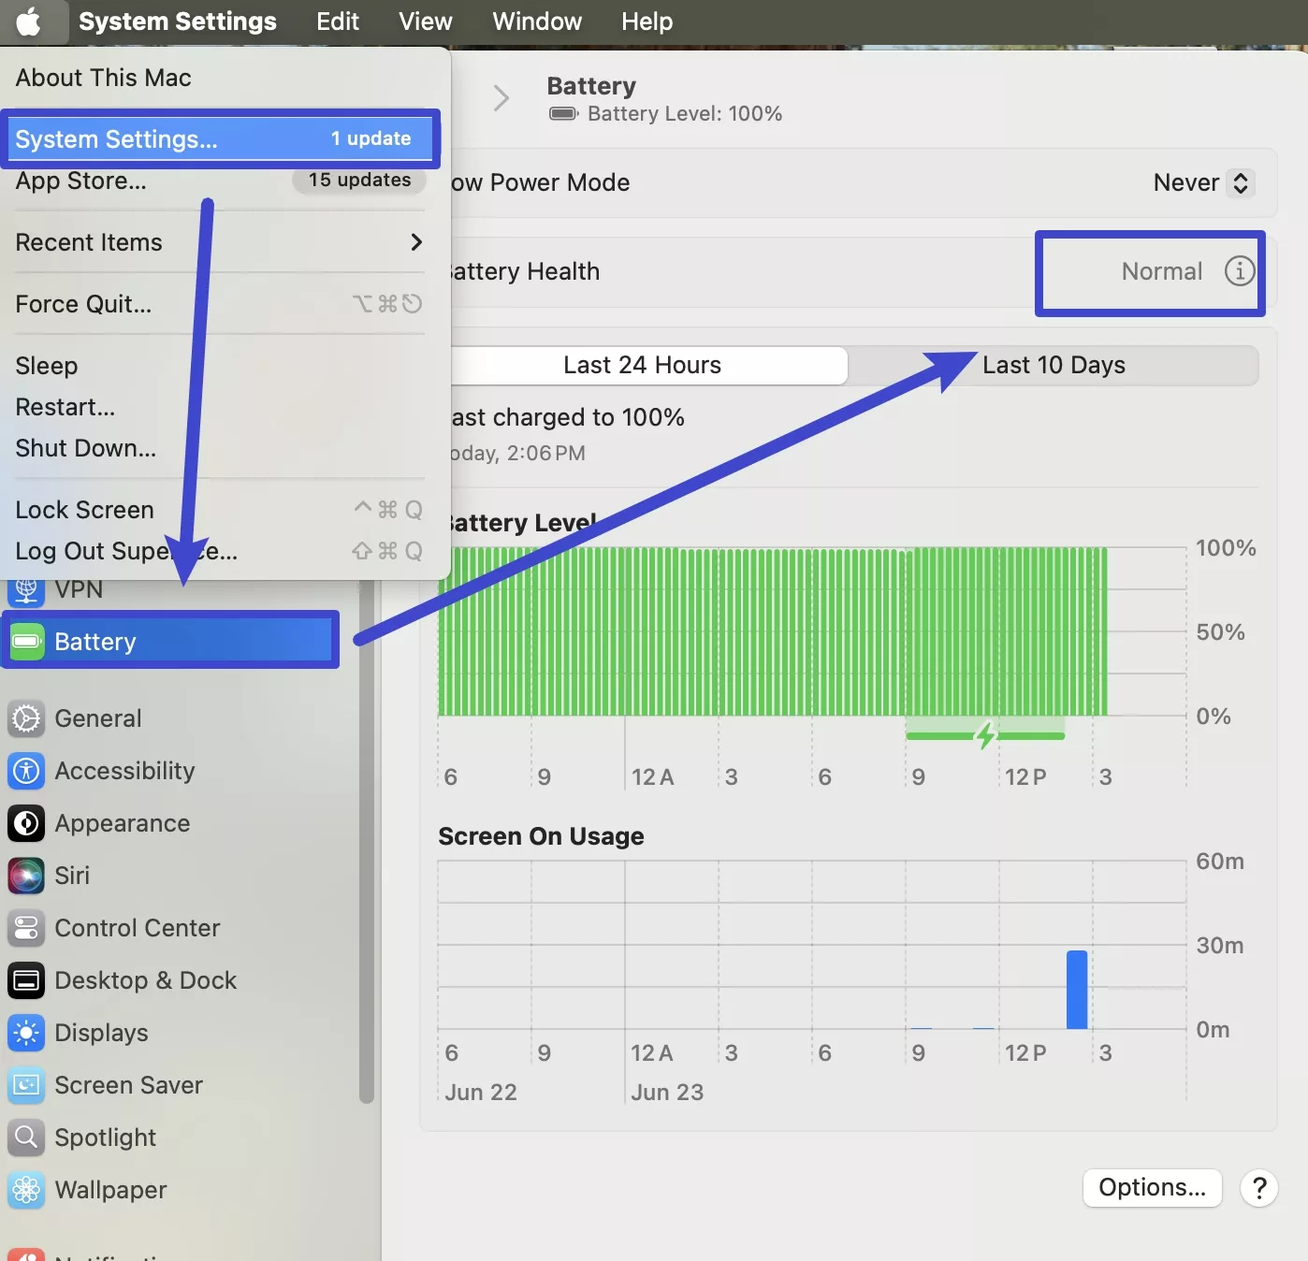Viewport: 1308px width, 1261px height.
Task: Choose Restart… from Apple menu
Action: [x=222, y=407]
